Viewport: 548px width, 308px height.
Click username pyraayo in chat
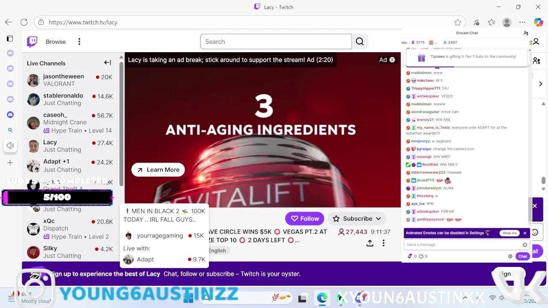424,149
